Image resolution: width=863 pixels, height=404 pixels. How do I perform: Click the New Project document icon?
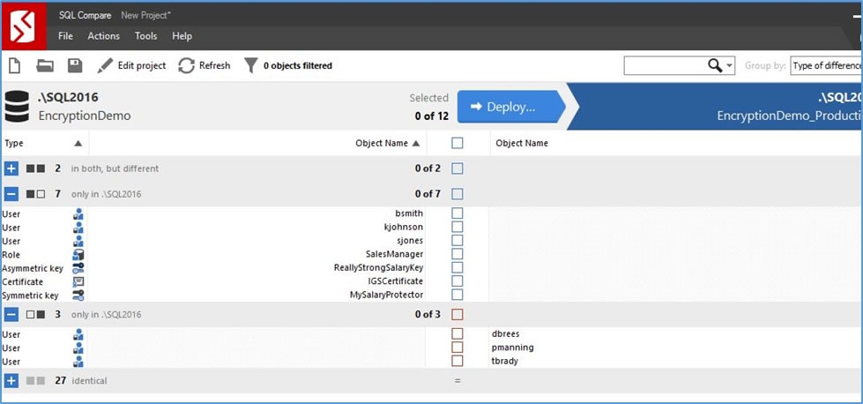point(15,65)
